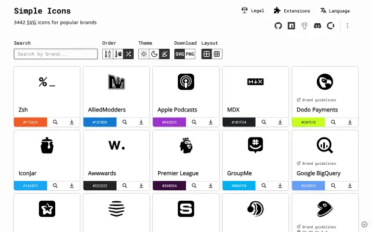Copy AlliedModders color #1578D3
The image size is (372, 232).
pyautogui.click(x=100, y=122)
